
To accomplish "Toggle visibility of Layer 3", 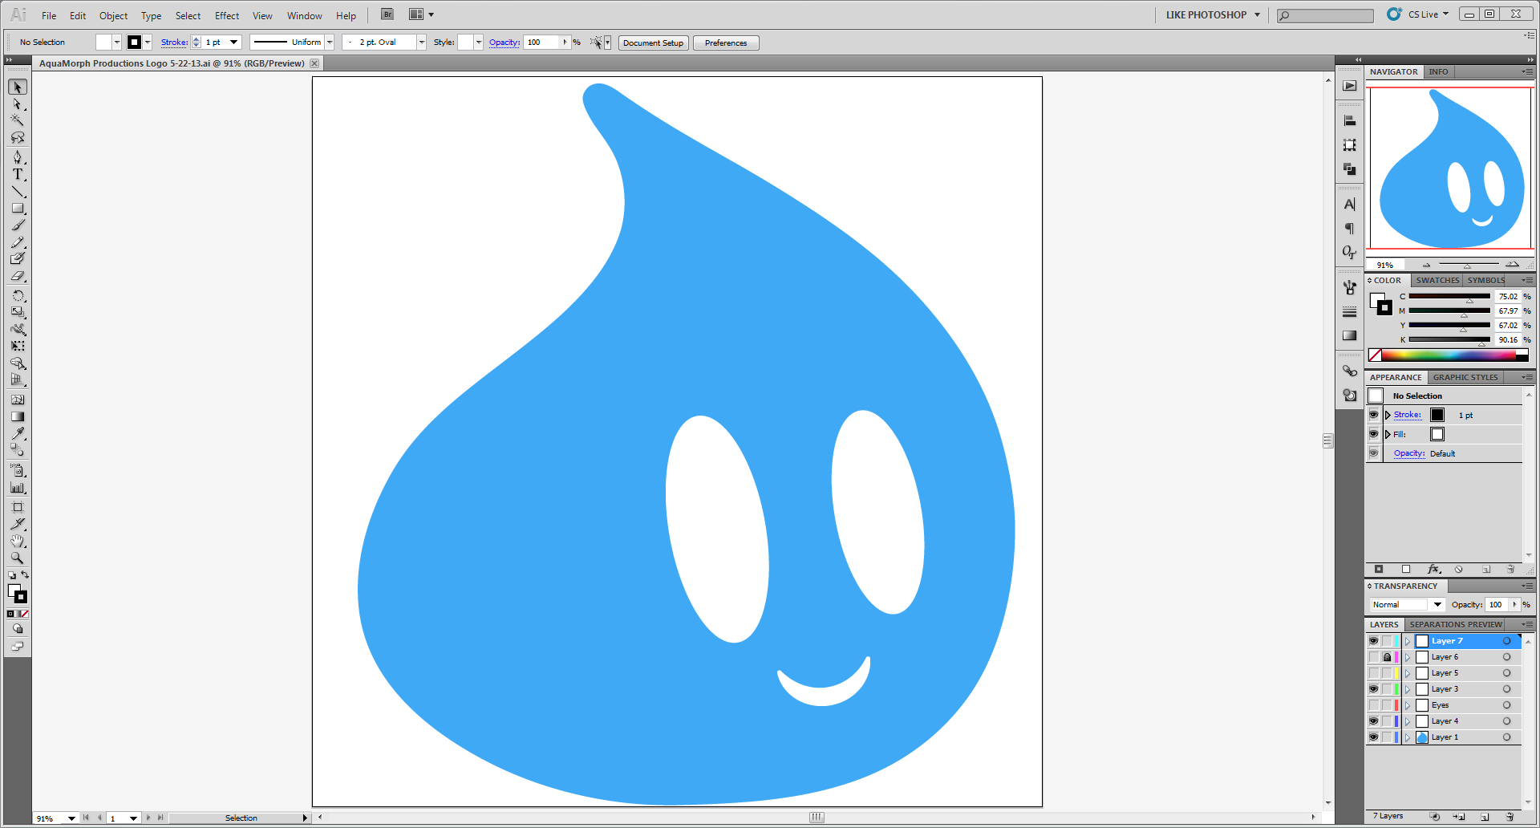I will (1373, 689).
